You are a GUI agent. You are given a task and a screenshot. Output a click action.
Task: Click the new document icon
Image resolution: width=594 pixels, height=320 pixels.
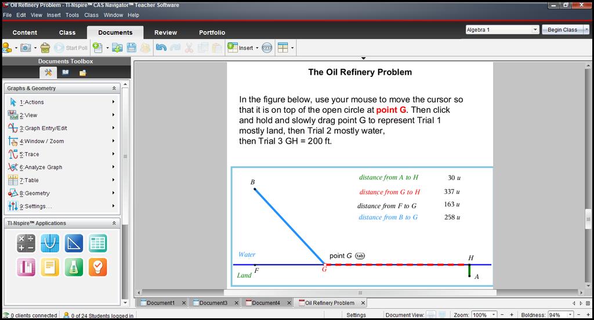pos(97,47)
